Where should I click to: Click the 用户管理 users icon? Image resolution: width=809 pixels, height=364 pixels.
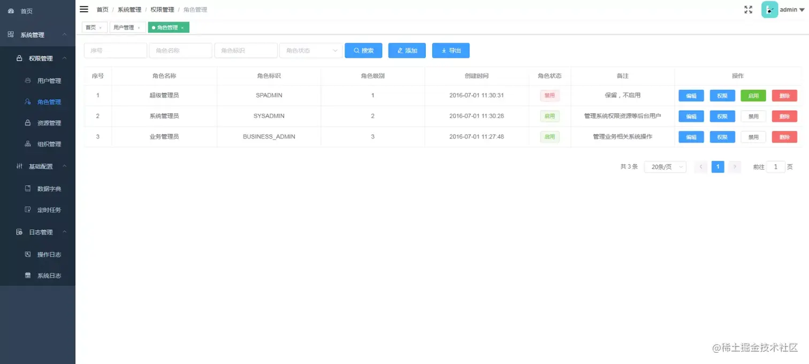tap(28, 81)
